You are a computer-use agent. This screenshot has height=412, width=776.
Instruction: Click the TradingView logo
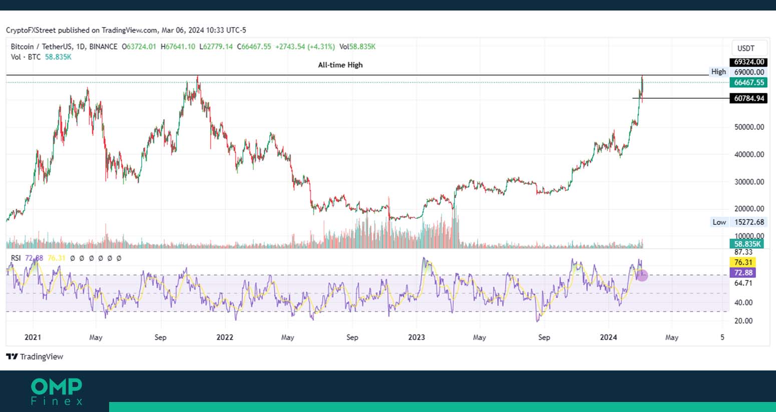point(35,356)
